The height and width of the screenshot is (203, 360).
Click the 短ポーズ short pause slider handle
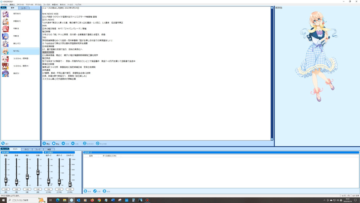coord(48,181)
